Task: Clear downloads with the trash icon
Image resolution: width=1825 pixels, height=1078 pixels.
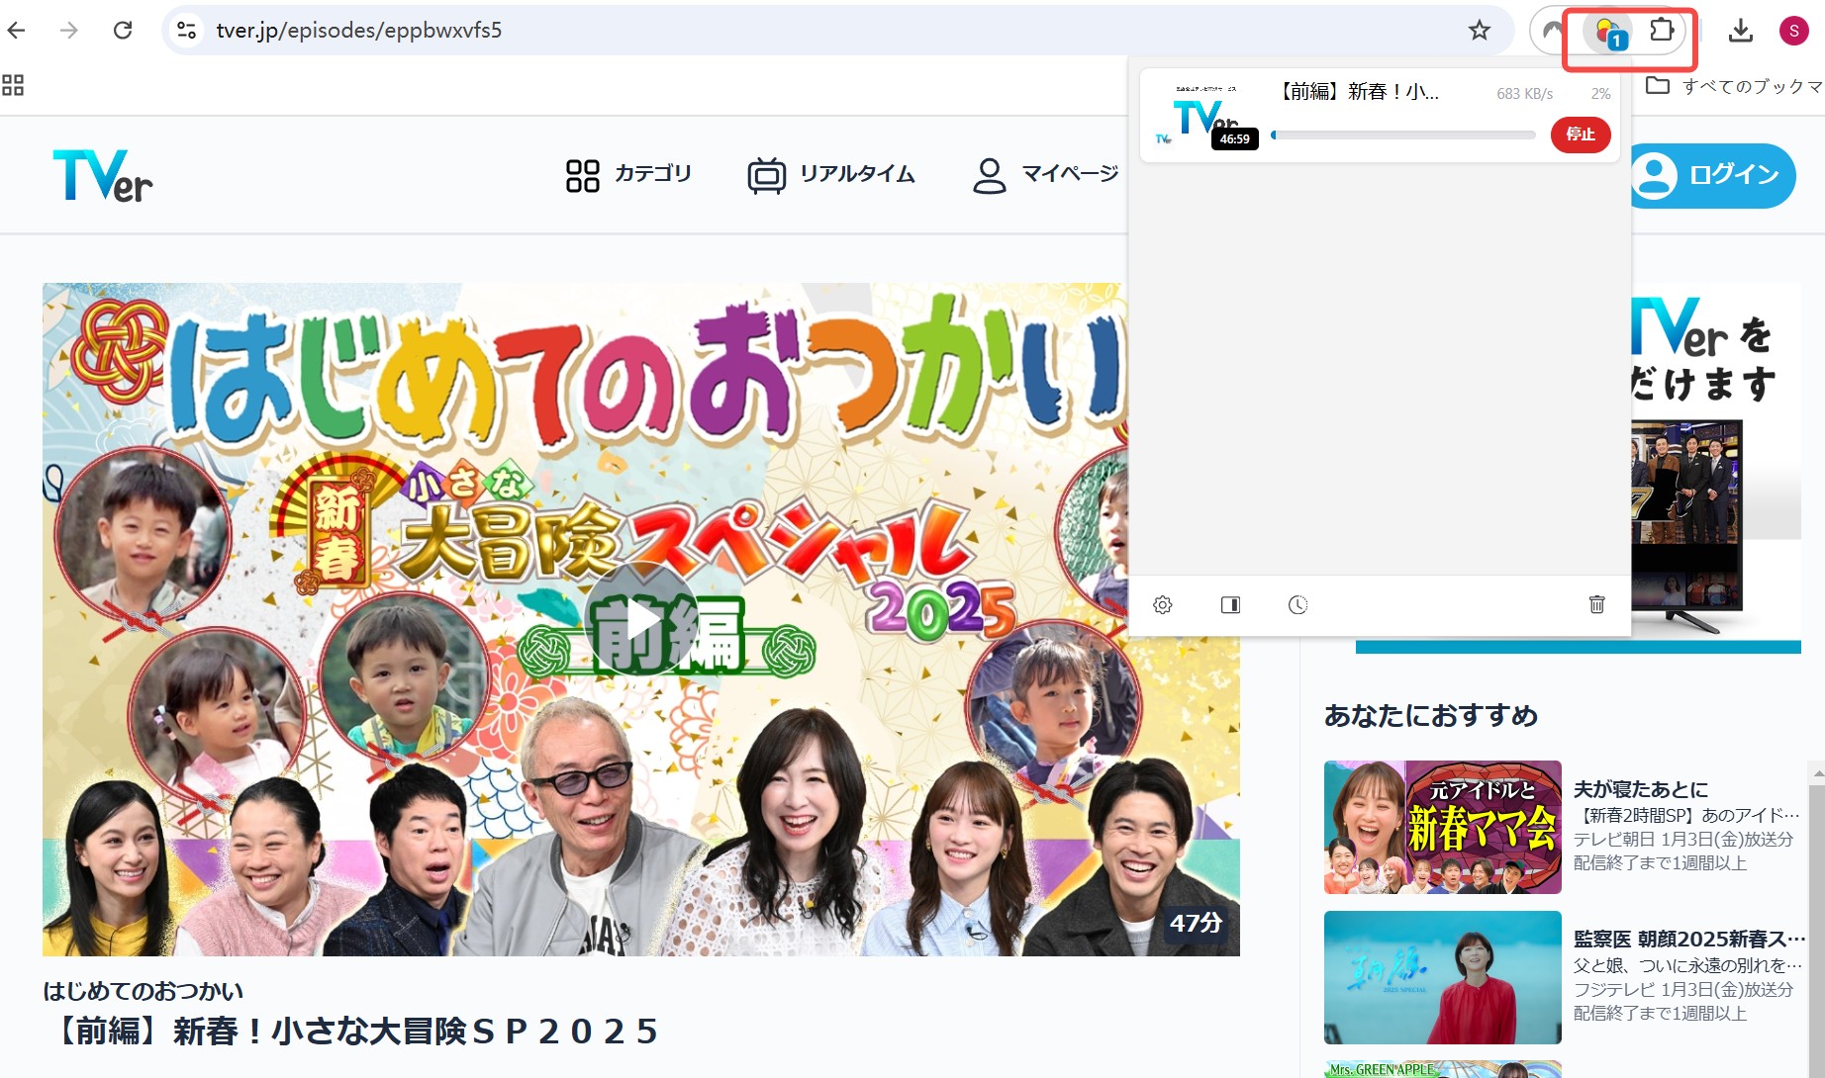Action: pyautogui.click(x=1596, y=604)
